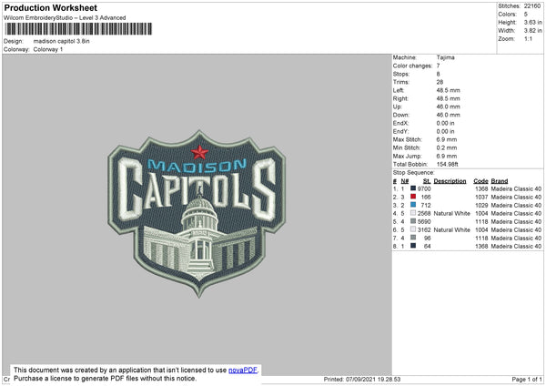Click the "Max Jump:" label

point(408,156)
